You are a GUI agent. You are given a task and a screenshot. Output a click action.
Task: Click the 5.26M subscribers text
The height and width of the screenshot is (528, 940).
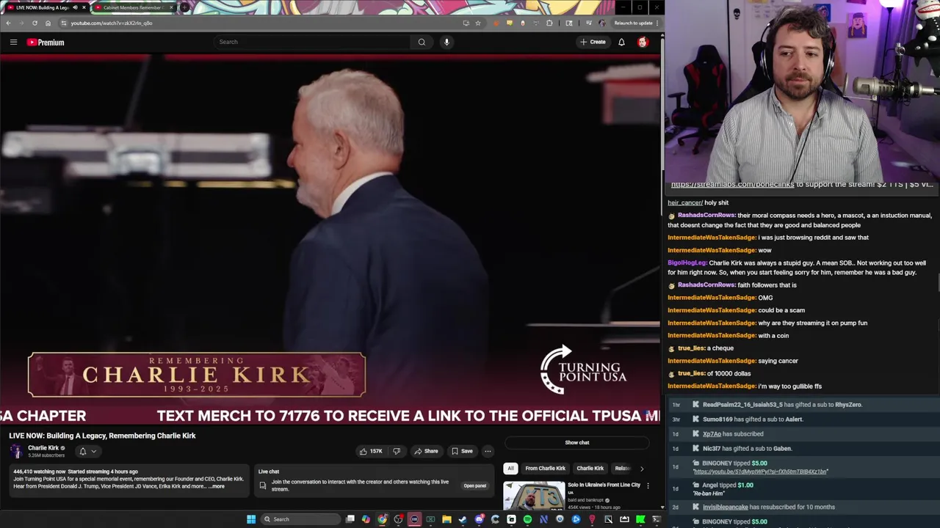point(46,455)
